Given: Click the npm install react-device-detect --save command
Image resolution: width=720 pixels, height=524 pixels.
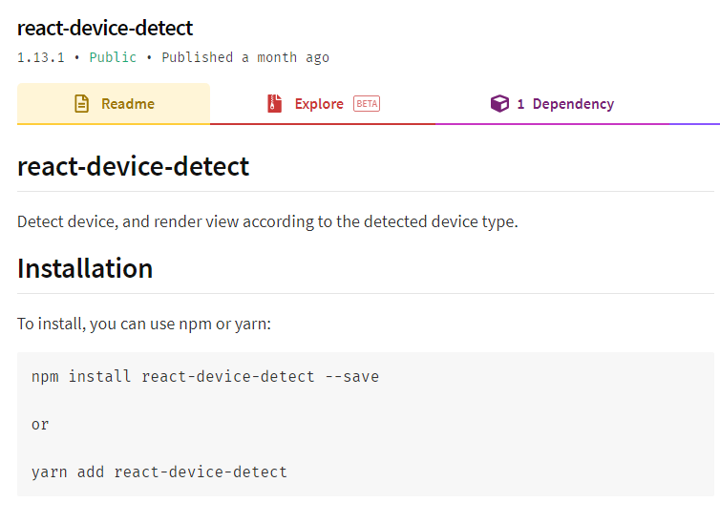Looking at the screenshot, I should point(205,377).
